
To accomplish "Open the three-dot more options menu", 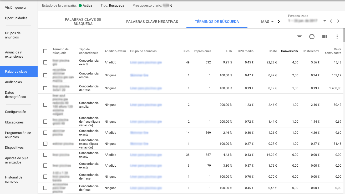I will click(x=337, y=37).
